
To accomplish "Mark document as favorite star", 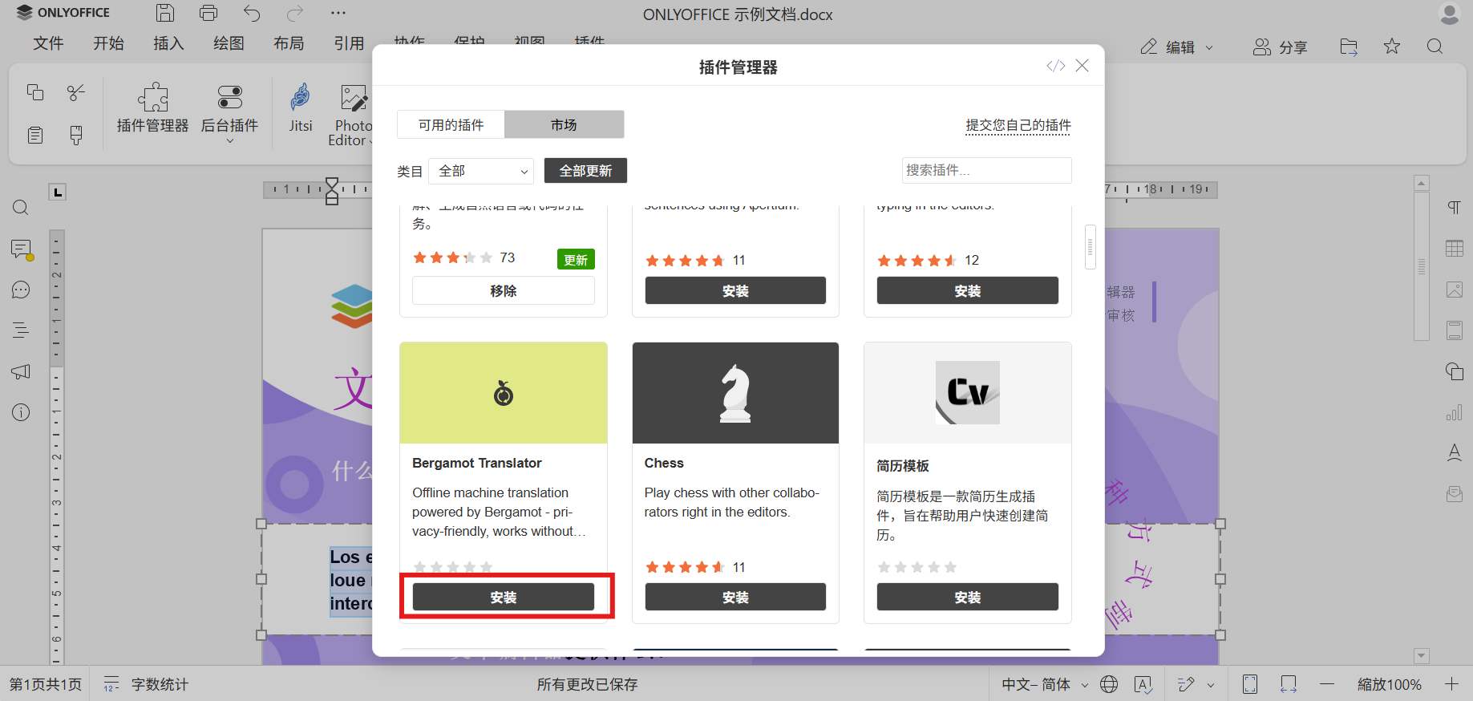I will [x=1392, y=47].
